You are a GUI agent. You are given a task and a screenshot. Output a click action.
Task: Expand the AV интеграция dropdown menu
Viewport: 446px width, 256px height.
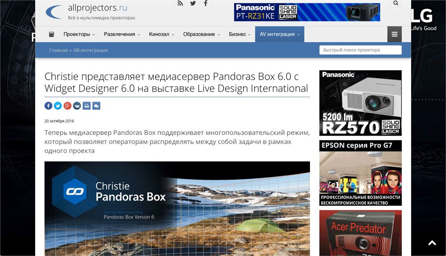click(280, 34)
